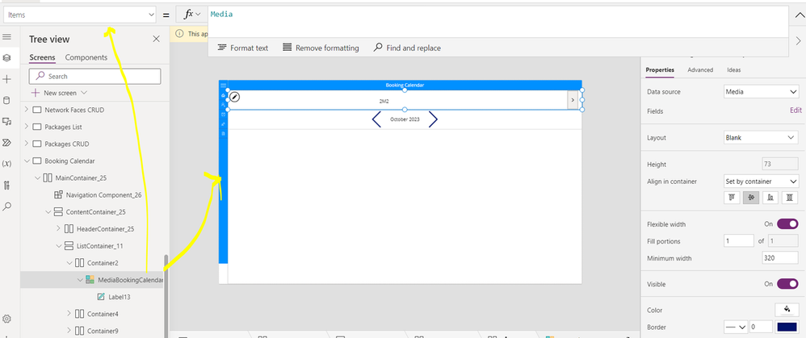Click the gallery row chevron arrow
Viewport: 806px width, 338px height.
[572, 100]
